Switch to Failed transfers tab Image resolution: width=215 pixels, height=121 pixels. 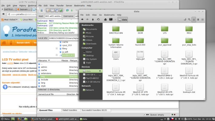click(70, 110)
